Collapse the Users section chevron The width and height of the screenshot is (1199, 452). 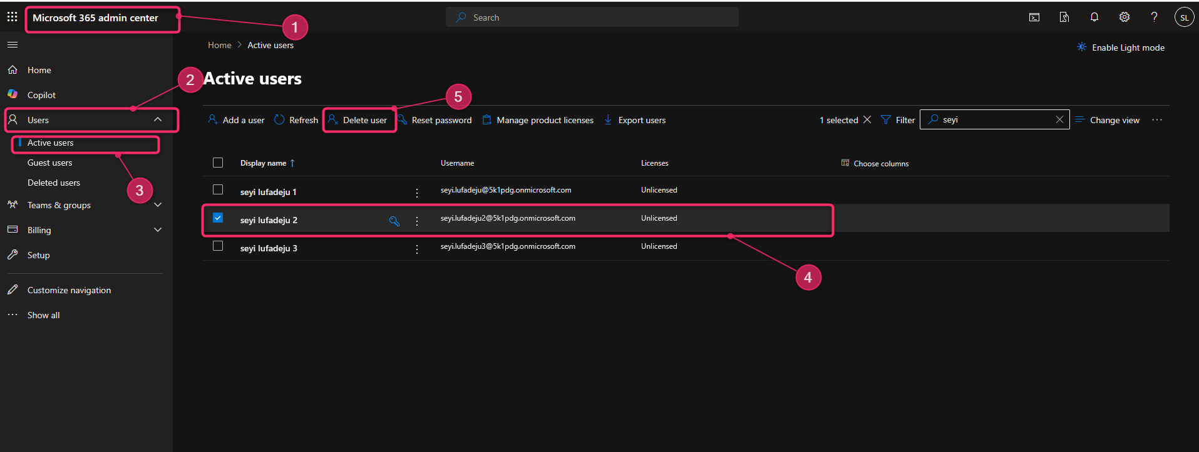tap(158, 119)
